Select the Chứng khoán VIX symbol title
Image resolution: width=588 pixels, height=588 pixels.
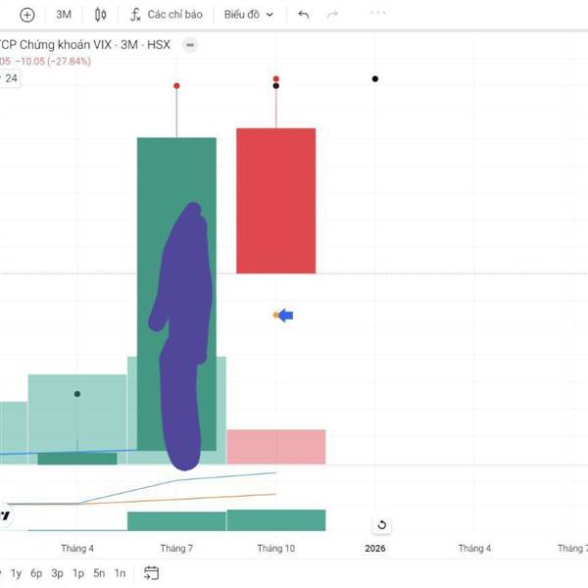click(x=84, y=45)
